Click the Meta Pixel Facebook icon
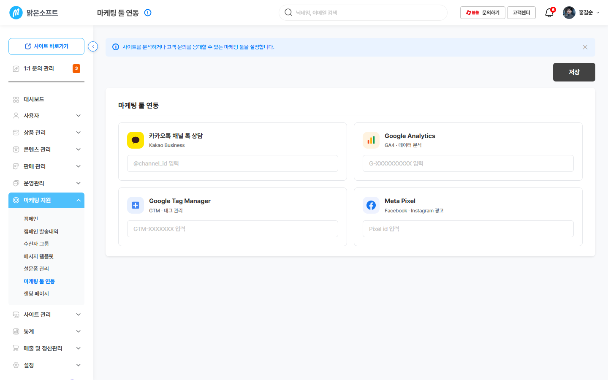The width and height of the screenshot is (608, 380). point(371,205)
